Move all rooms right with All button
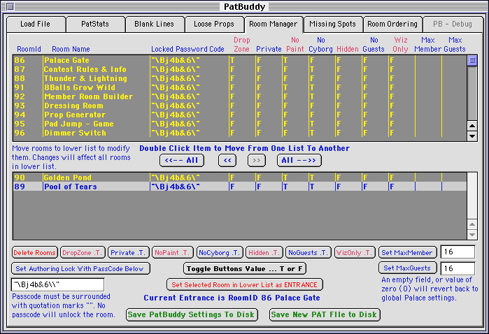The width and height of the screenshot is (489, 334). [x=300, y=160]
